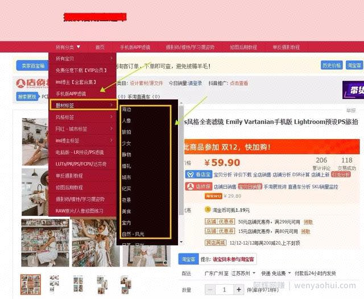
Task: Select RAW原片/人像修图练习 category
Action: (x=80, y=211)
